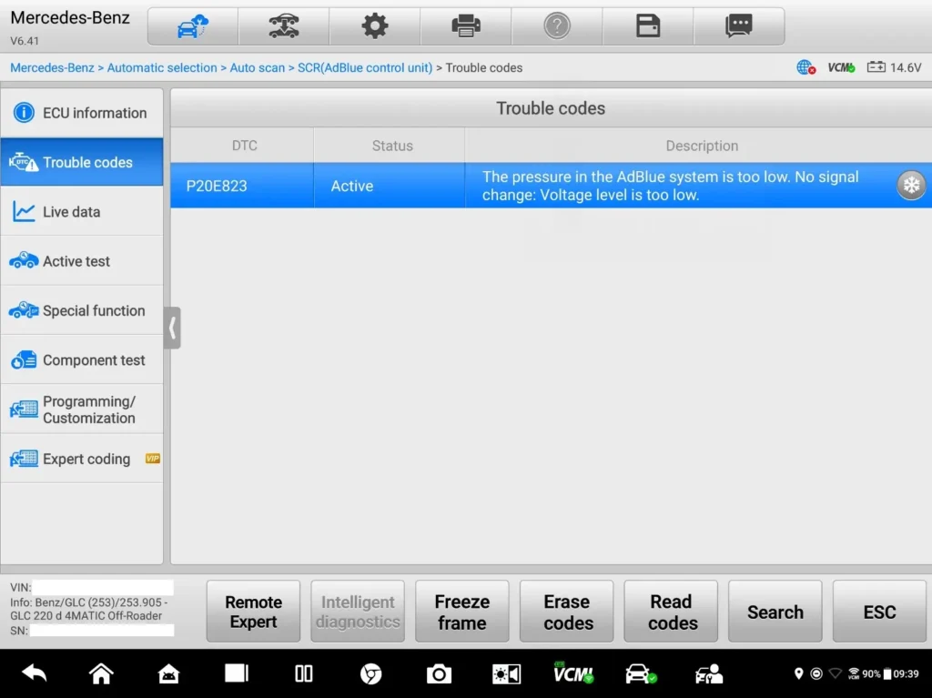Open freeze frame snowflake icon for P20E823

[910, 186]
